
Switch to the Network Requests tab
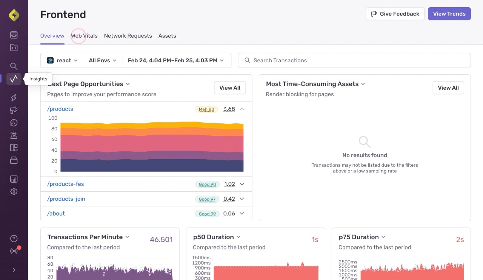128,36
